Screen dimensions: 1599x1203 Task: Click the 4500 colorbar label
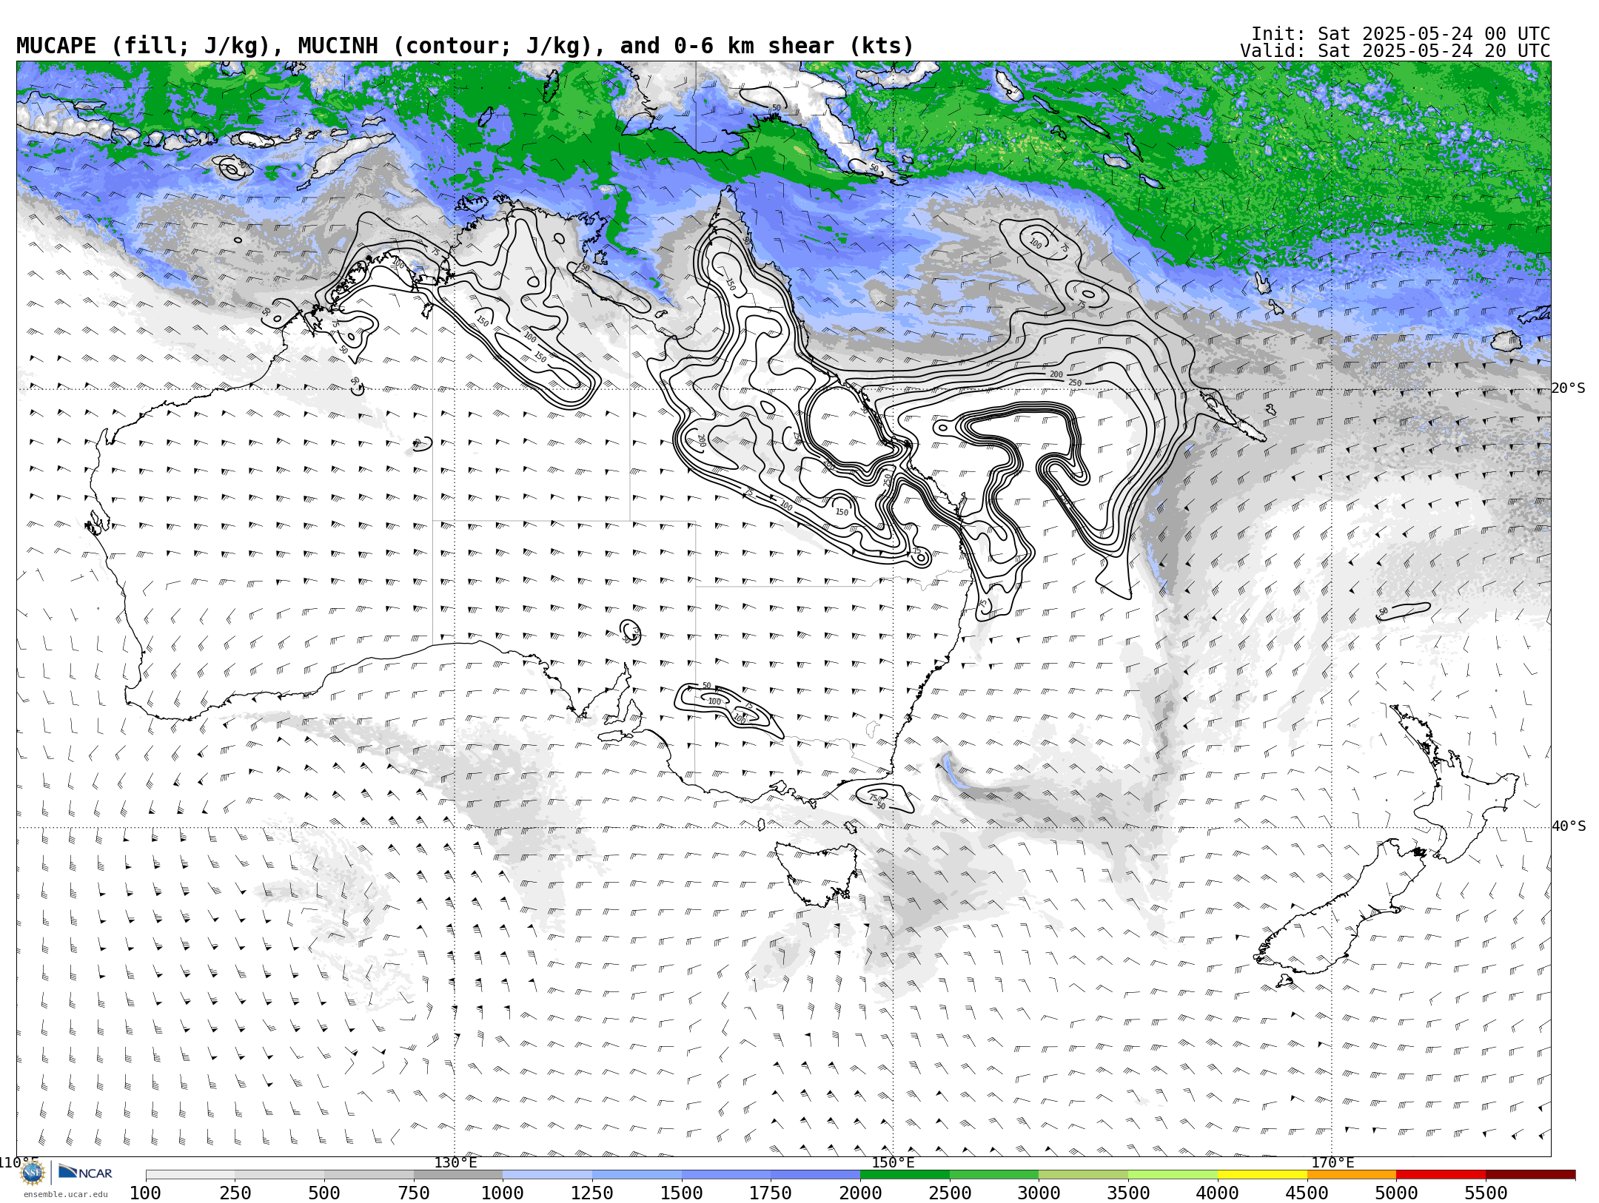point(1307,1193)
